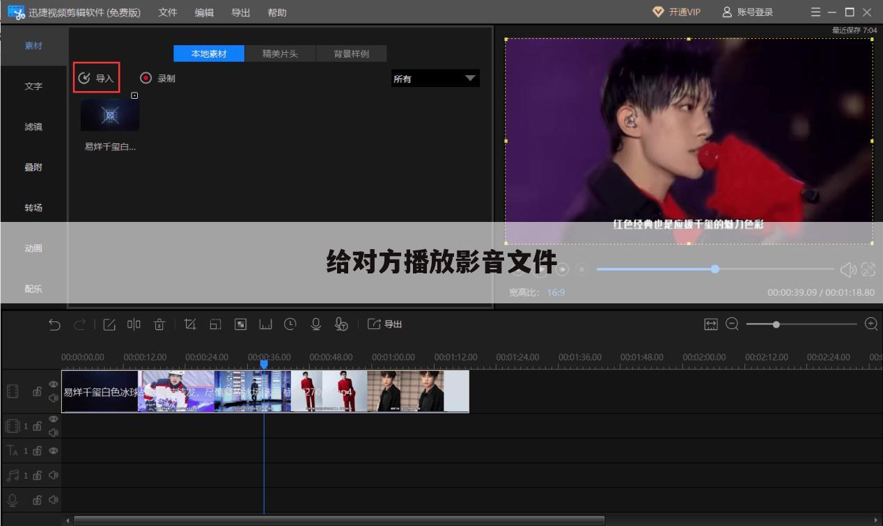The image size is (883, 526).
Task: Select 素材 in the left sidebar
Action: [33, 46]
